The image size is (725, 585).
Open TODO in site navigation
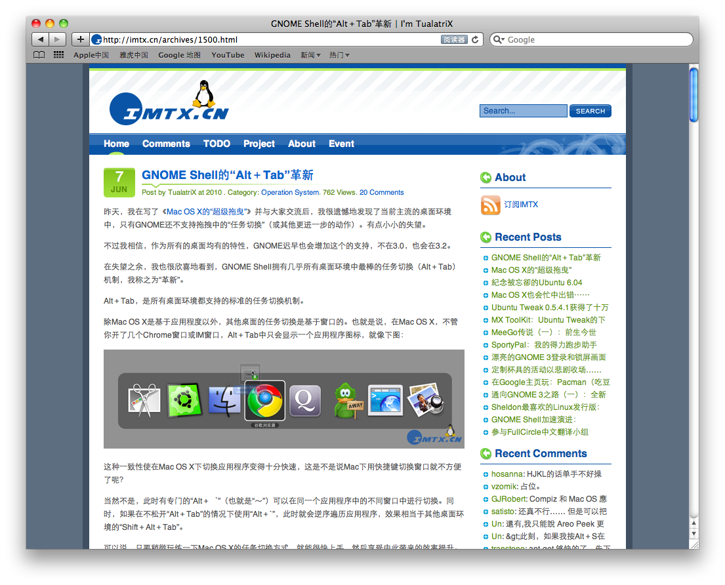[217, 144]
